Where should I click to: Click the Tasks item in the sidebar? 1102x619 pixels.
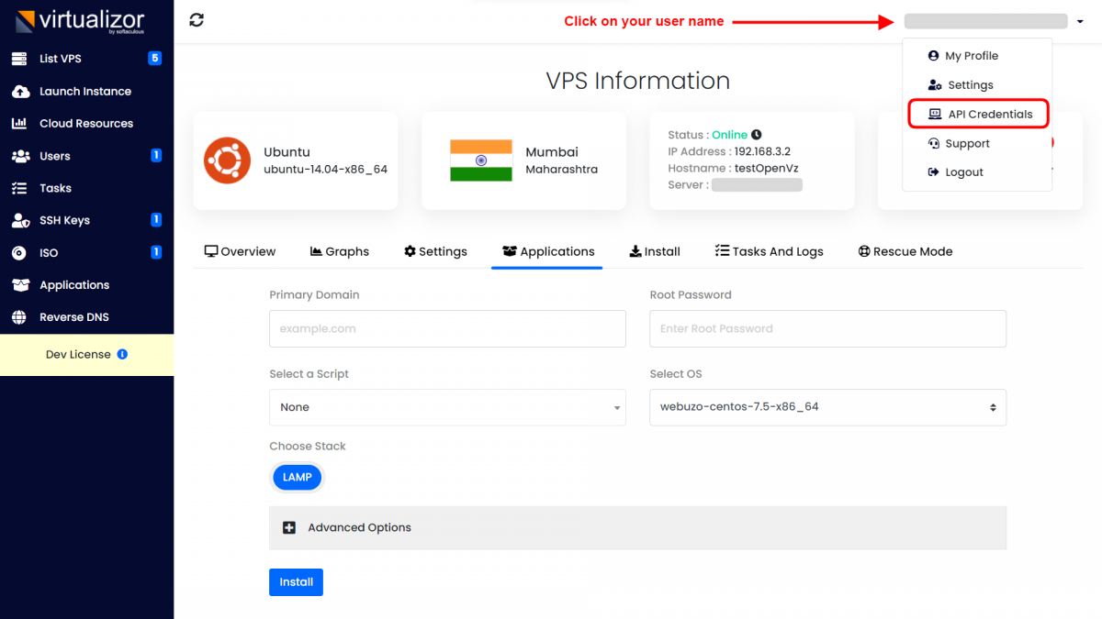pyautogui.click(x=57, y=187)
